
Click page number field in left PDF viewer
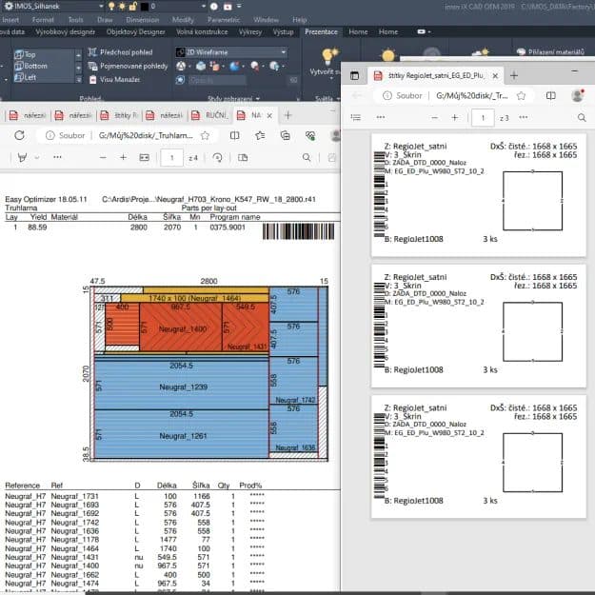tap(172, 157)
